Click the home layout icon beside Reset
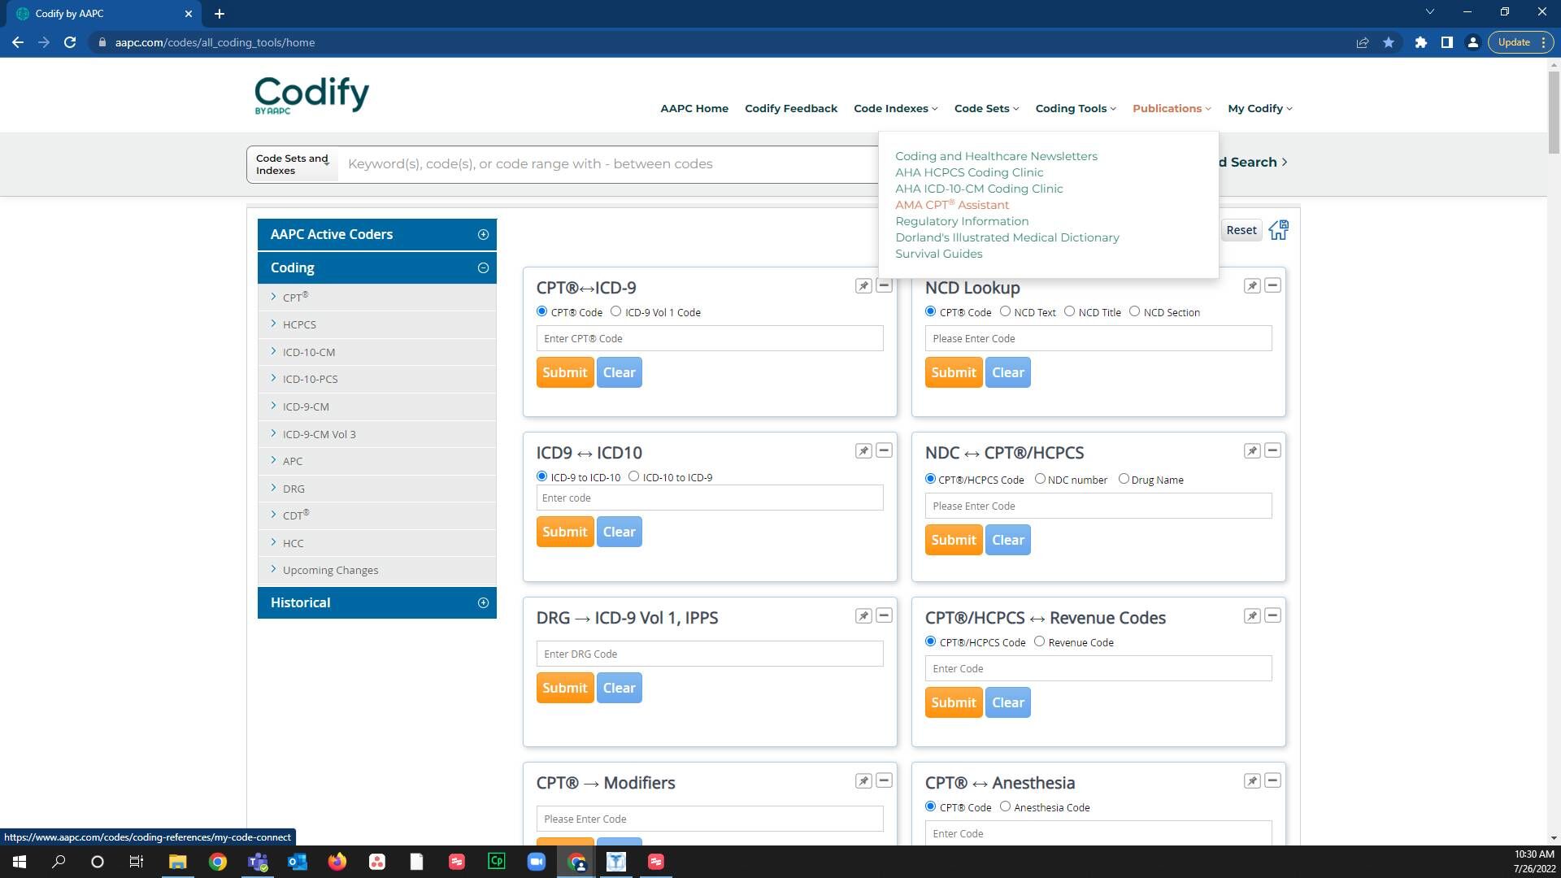1561x878 pixels. [1279, 230]
